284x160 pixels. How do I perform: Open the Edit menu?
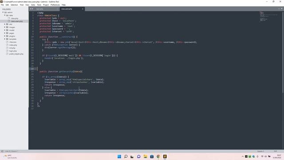click(x=7, y=5)
